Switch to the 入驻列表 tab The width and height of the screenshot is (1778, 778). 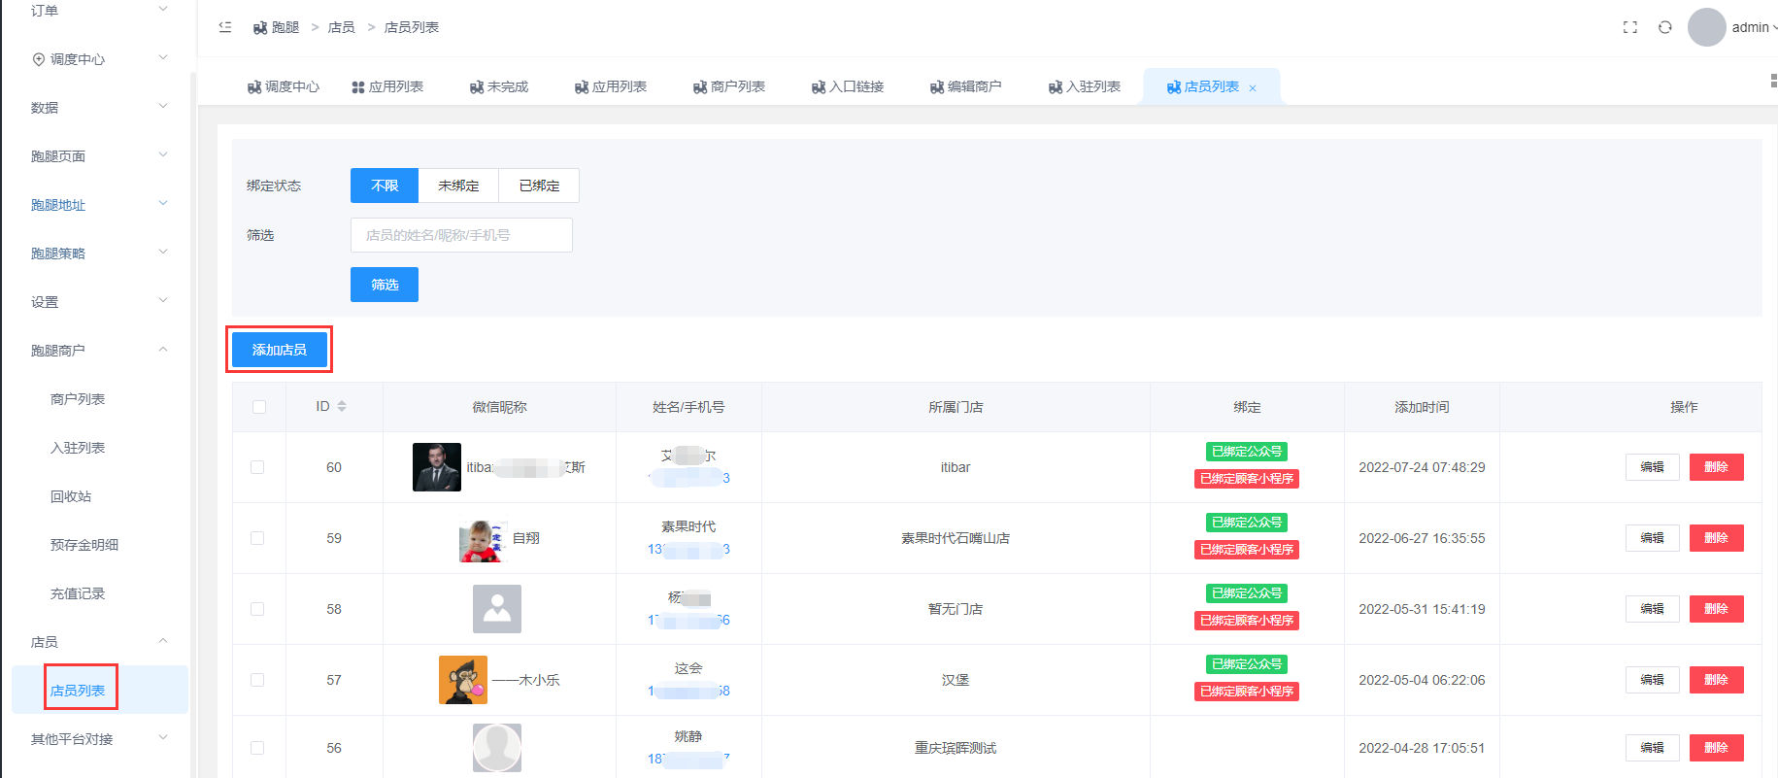[x=1085, y=87]
